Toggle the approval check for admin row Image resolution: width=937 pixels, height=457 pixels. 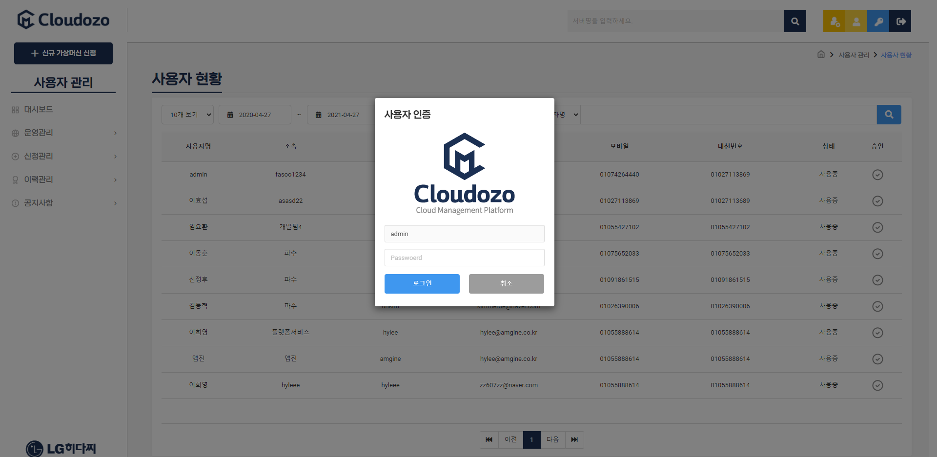pyautogui.click(x=877, y=175)
